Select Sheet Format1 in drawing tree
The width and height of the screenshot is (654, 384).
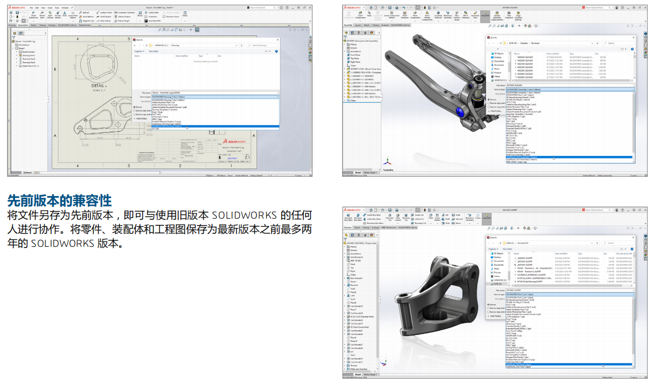tap(27, 52)
